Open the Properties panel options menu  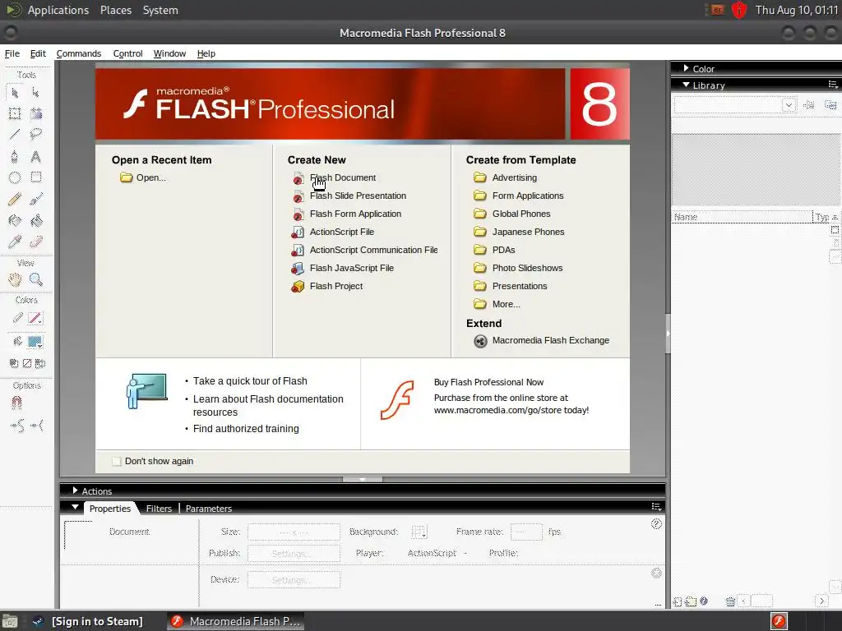655,506
